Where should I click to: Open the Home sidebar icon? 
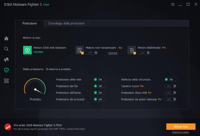tap(6, 38)
